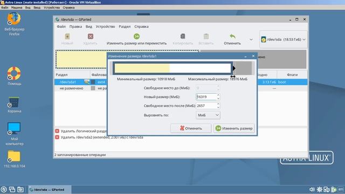345x194 pixels.
Task: Select the /dev/sda1 partition row
Action: [181, 82]
